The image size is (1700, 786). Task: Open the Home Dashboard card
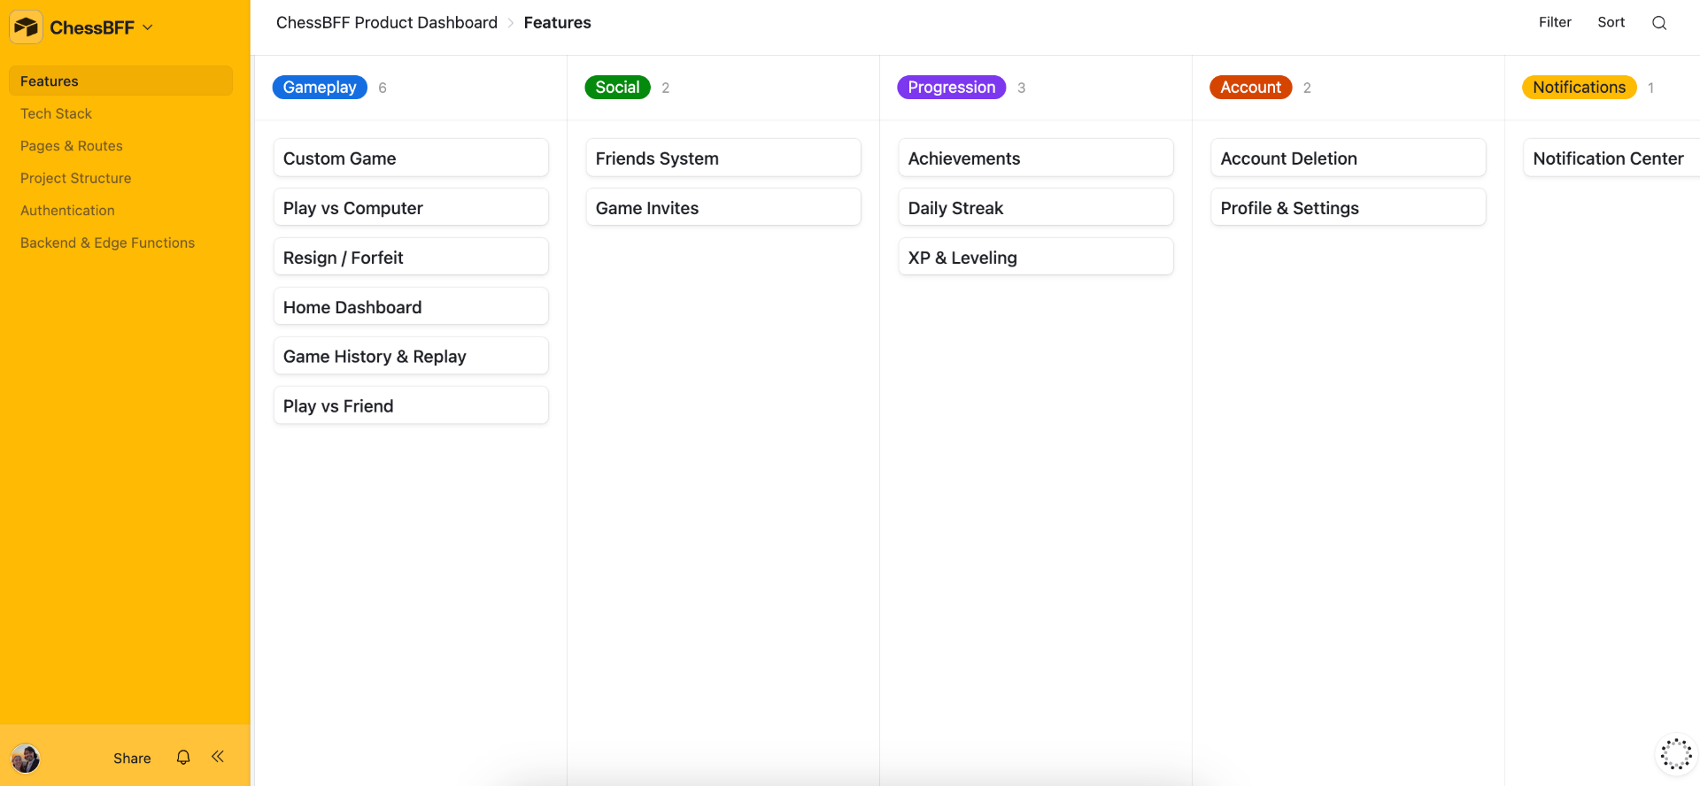[411, 306]
